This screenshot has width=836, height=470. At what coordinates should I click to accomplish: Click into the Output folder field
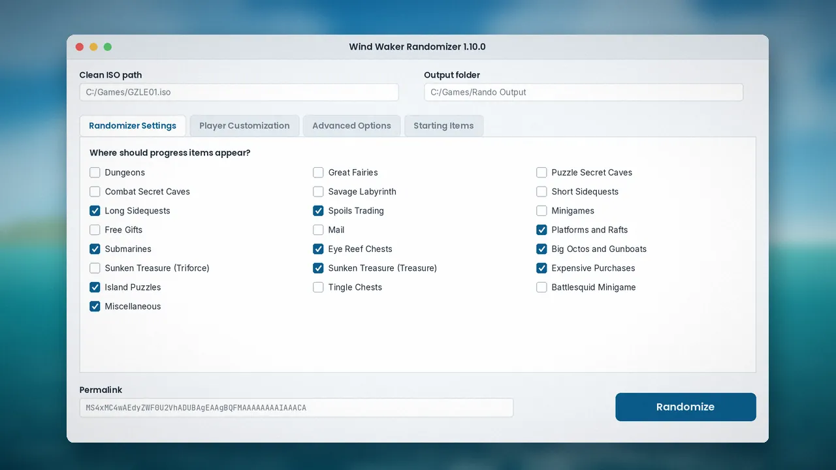tap(583, 92)
